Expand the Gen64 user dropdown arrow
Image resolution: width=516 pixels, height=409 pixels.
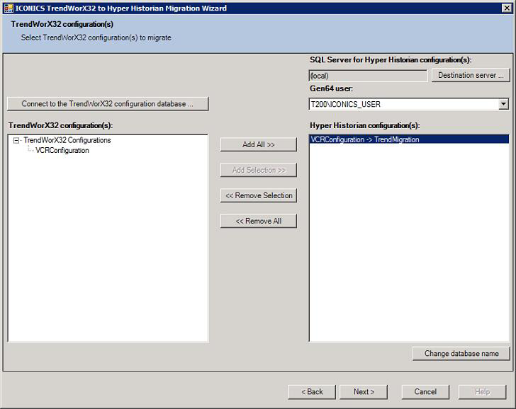coord(503,104)
